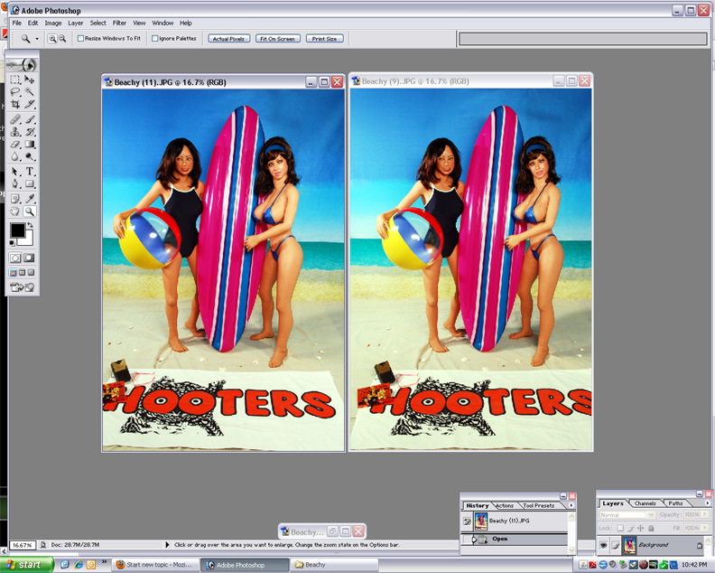The height and width of the screenshot is (573, 715).
Task: Click Jump to ImageReady icon
Action: [22, 287]
